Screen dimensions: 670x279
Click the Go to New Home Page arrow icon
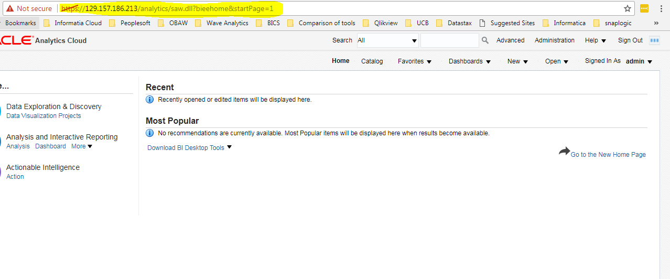tap(564, 152)
